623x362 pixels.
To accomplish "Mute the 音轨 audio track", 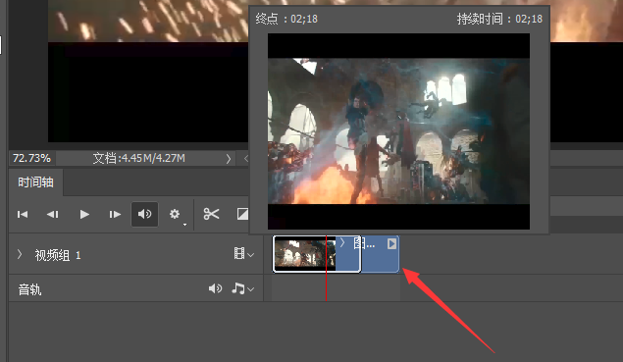I will coord(215,288).
